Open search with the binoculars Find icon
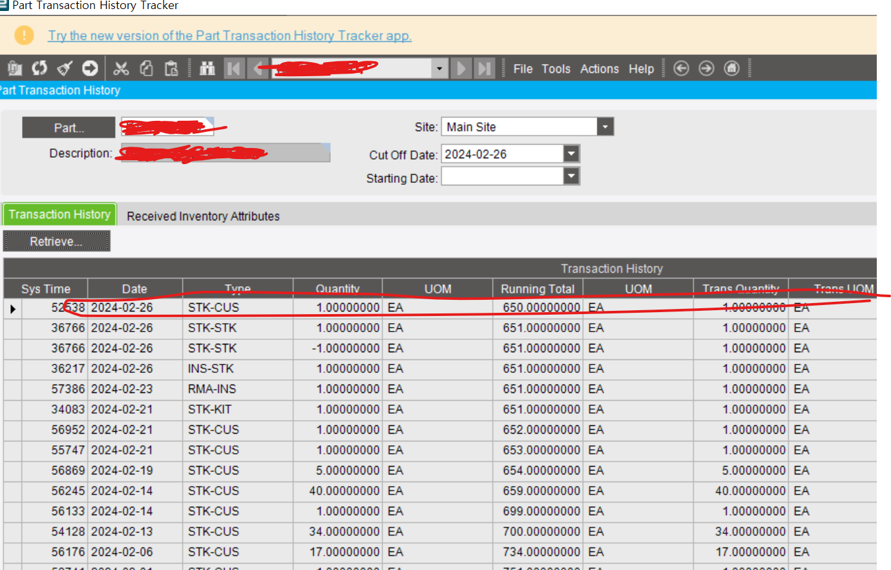This screenshot has width=891, height=570. (x=207, y=68)
